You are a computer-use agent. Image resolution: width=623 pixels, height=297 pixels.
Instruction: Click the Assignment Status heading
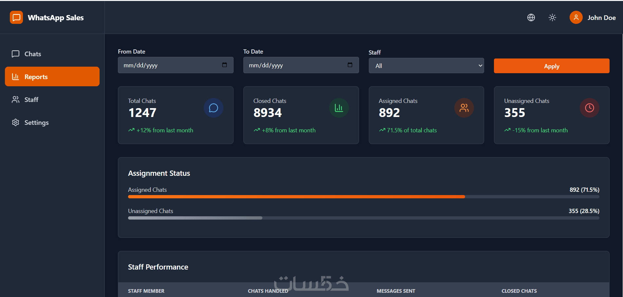coord(159,173)
